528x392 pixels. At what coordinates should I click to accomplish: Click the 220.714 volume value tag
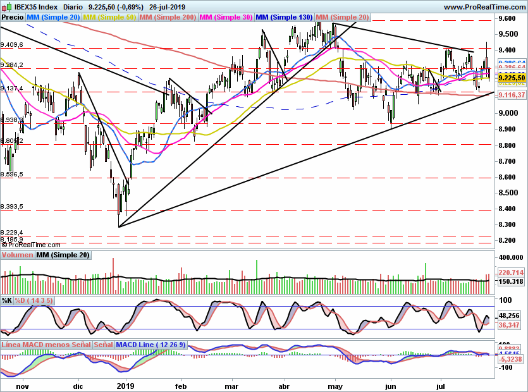pos(511,273)
